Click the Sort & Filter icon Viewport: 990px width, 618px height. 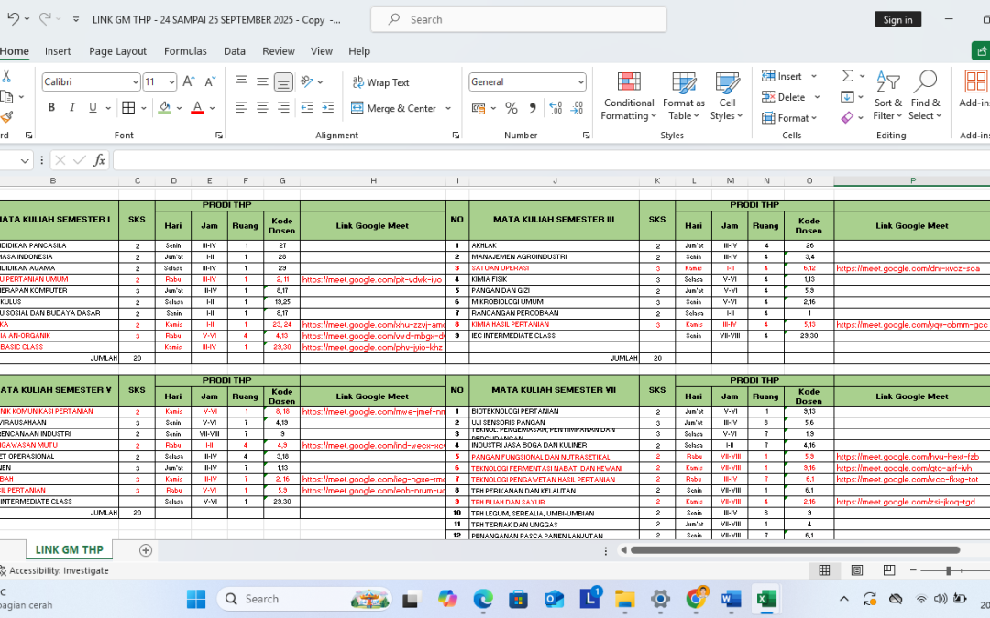(x=887, y=82)
